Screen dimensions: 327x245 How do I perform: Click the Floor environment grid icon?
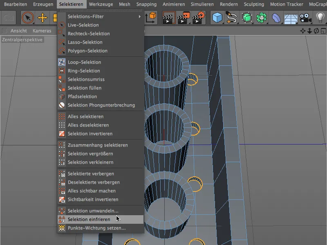(x=291, y=18)
